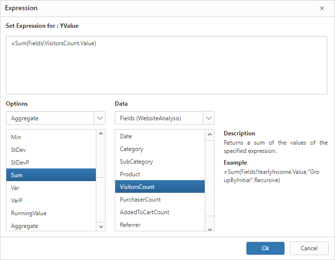
Task: Select StDev in the options list
Action: [x=51, y=150]
